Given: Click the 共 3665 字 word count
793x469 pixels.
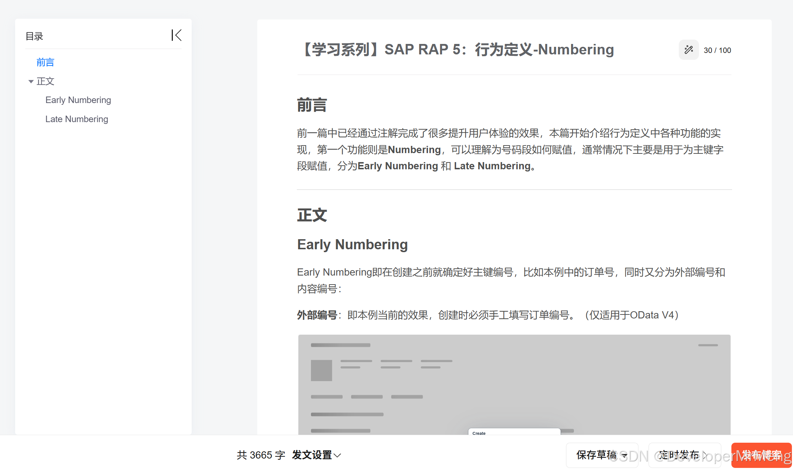Looking at the screenshot, I should pyautogui.click(x=261, y=455).
